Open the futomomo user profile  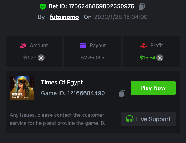click(x=64, y=17)
